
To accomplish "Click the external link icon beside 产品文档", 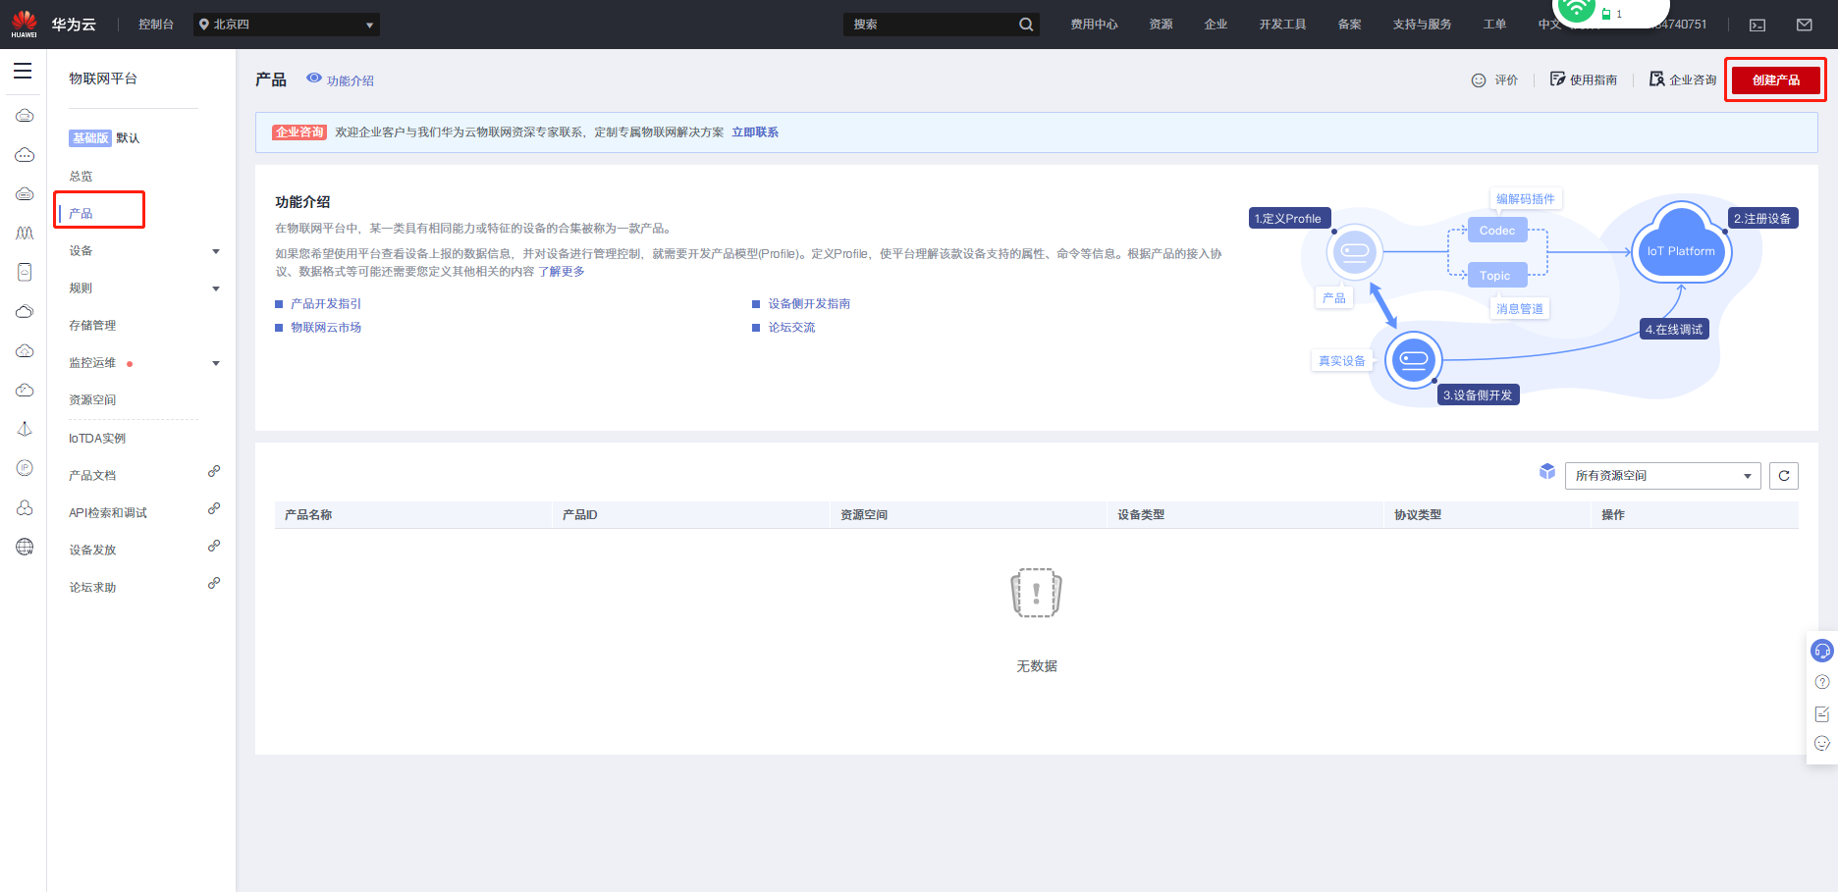I will pyautogui.click(x=214, y=472).
